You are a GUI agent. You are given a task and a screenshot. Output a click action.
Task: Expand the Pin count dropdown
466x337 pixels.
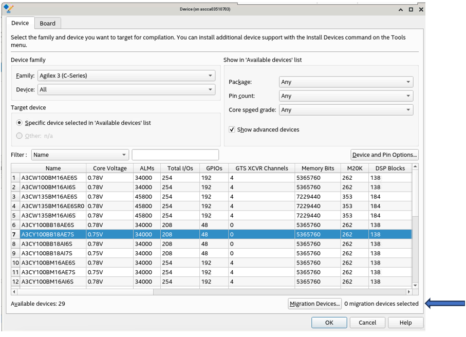pyautogui.click(x=346, y=96)
